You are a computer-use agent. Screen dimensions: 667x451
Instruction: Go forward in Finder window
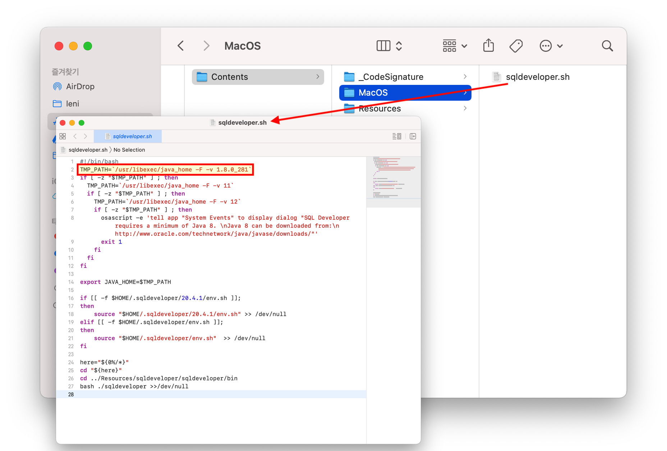tap(206, 46)
